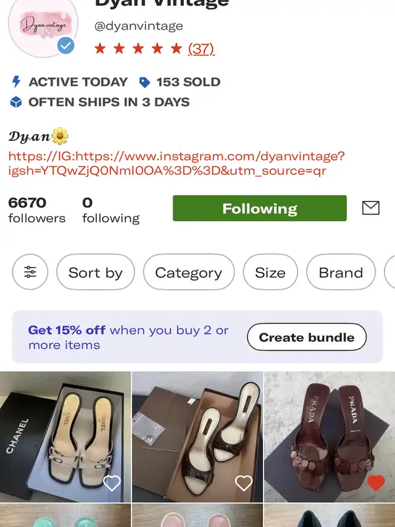Open the filter sliders icon button
Viewport: 395px width, 527px height.
pyautogui.click(x=30, y=272)
